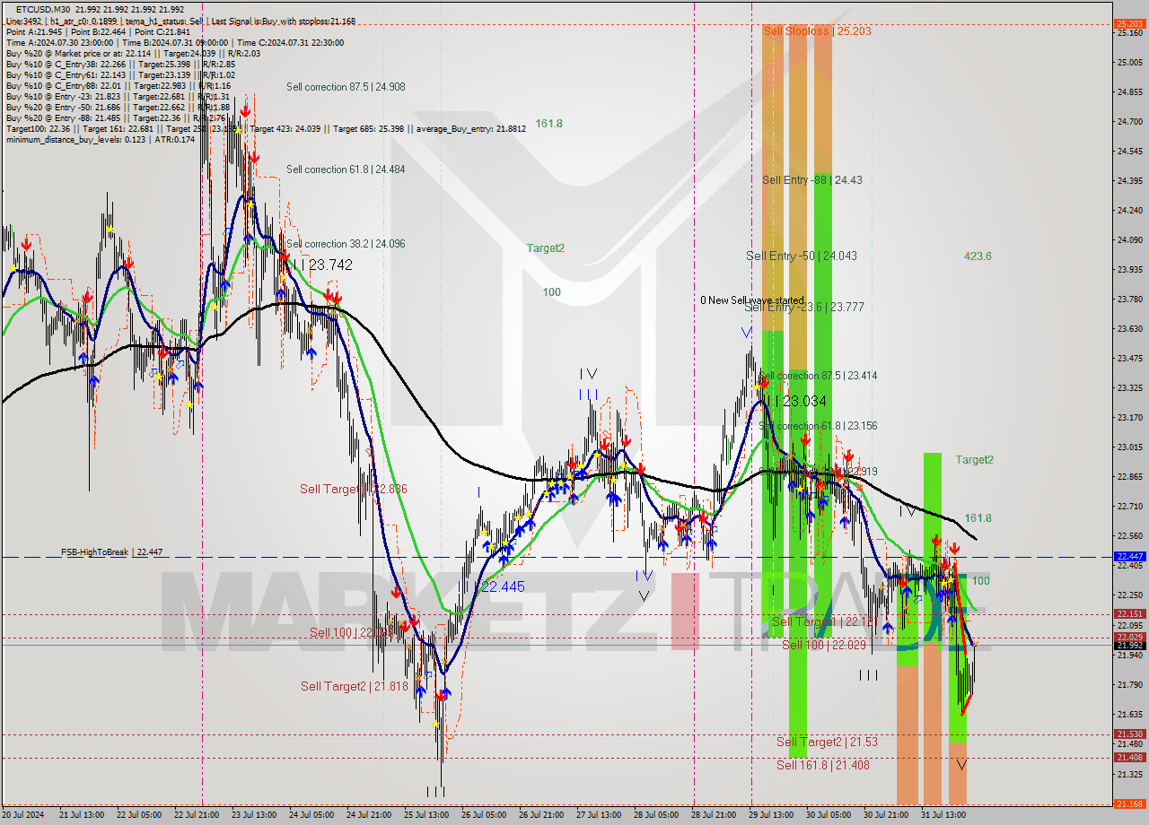This screenshot has height=825, width=1149.
Task: Select the 'Buy %10 @ C_Entry38: 22.266' line
Action: 120,64
